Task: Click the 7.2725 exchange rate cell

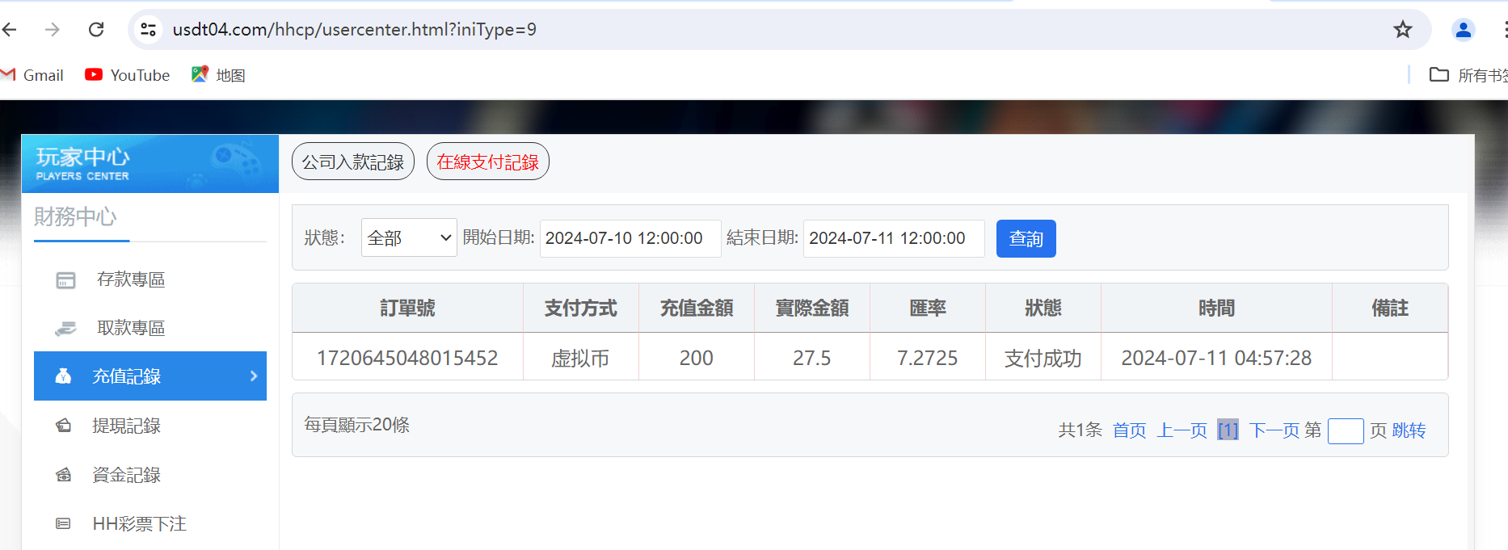Action: (x=928, y=358)
